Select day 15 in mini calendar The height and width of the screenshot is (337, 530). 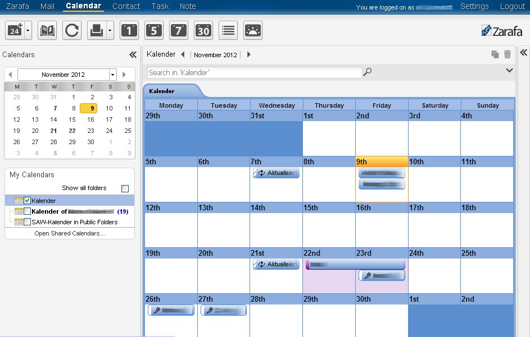pos(72,119)
